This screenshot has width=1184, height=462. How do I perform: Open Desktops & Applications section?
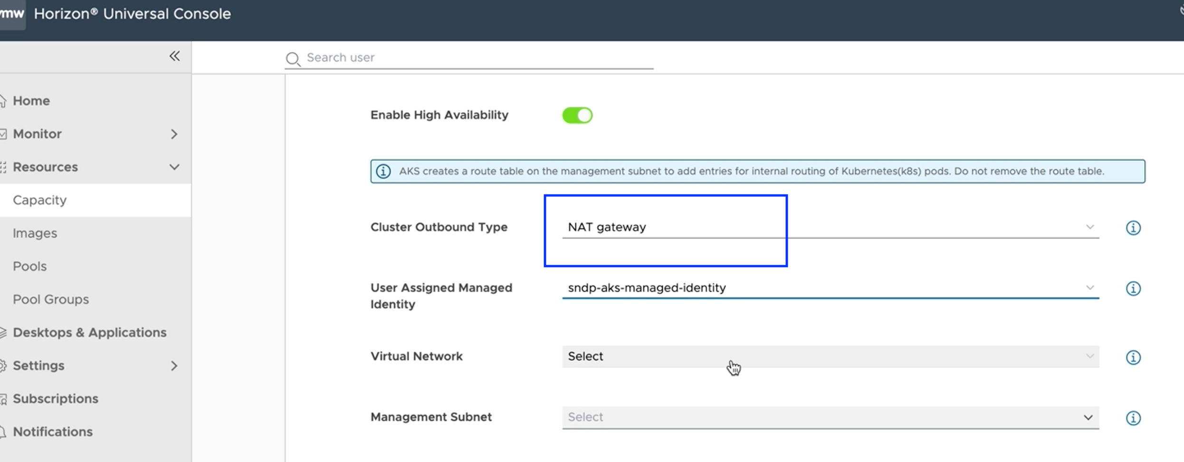point(90,333)
